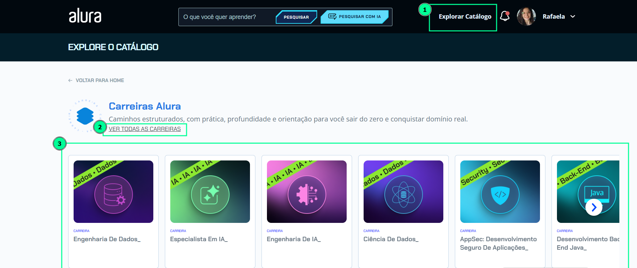Open notifications bell icon
The image size is (637, 268).
[505, 16]
